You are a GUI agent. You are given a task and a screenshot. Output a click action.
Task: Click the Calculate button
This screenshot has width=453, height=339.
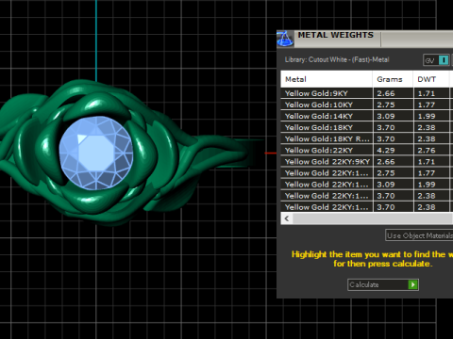pyautogui.click(x=383, y=284)
